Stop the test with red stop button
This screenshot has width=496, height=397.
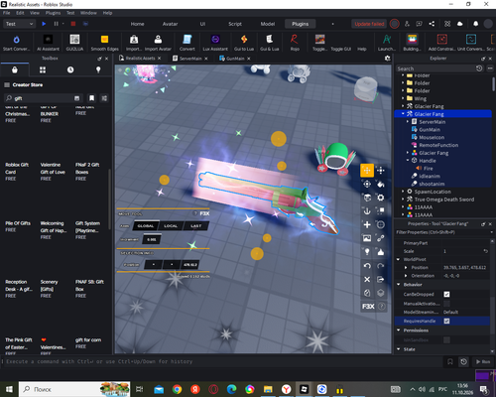click(73, 24)
